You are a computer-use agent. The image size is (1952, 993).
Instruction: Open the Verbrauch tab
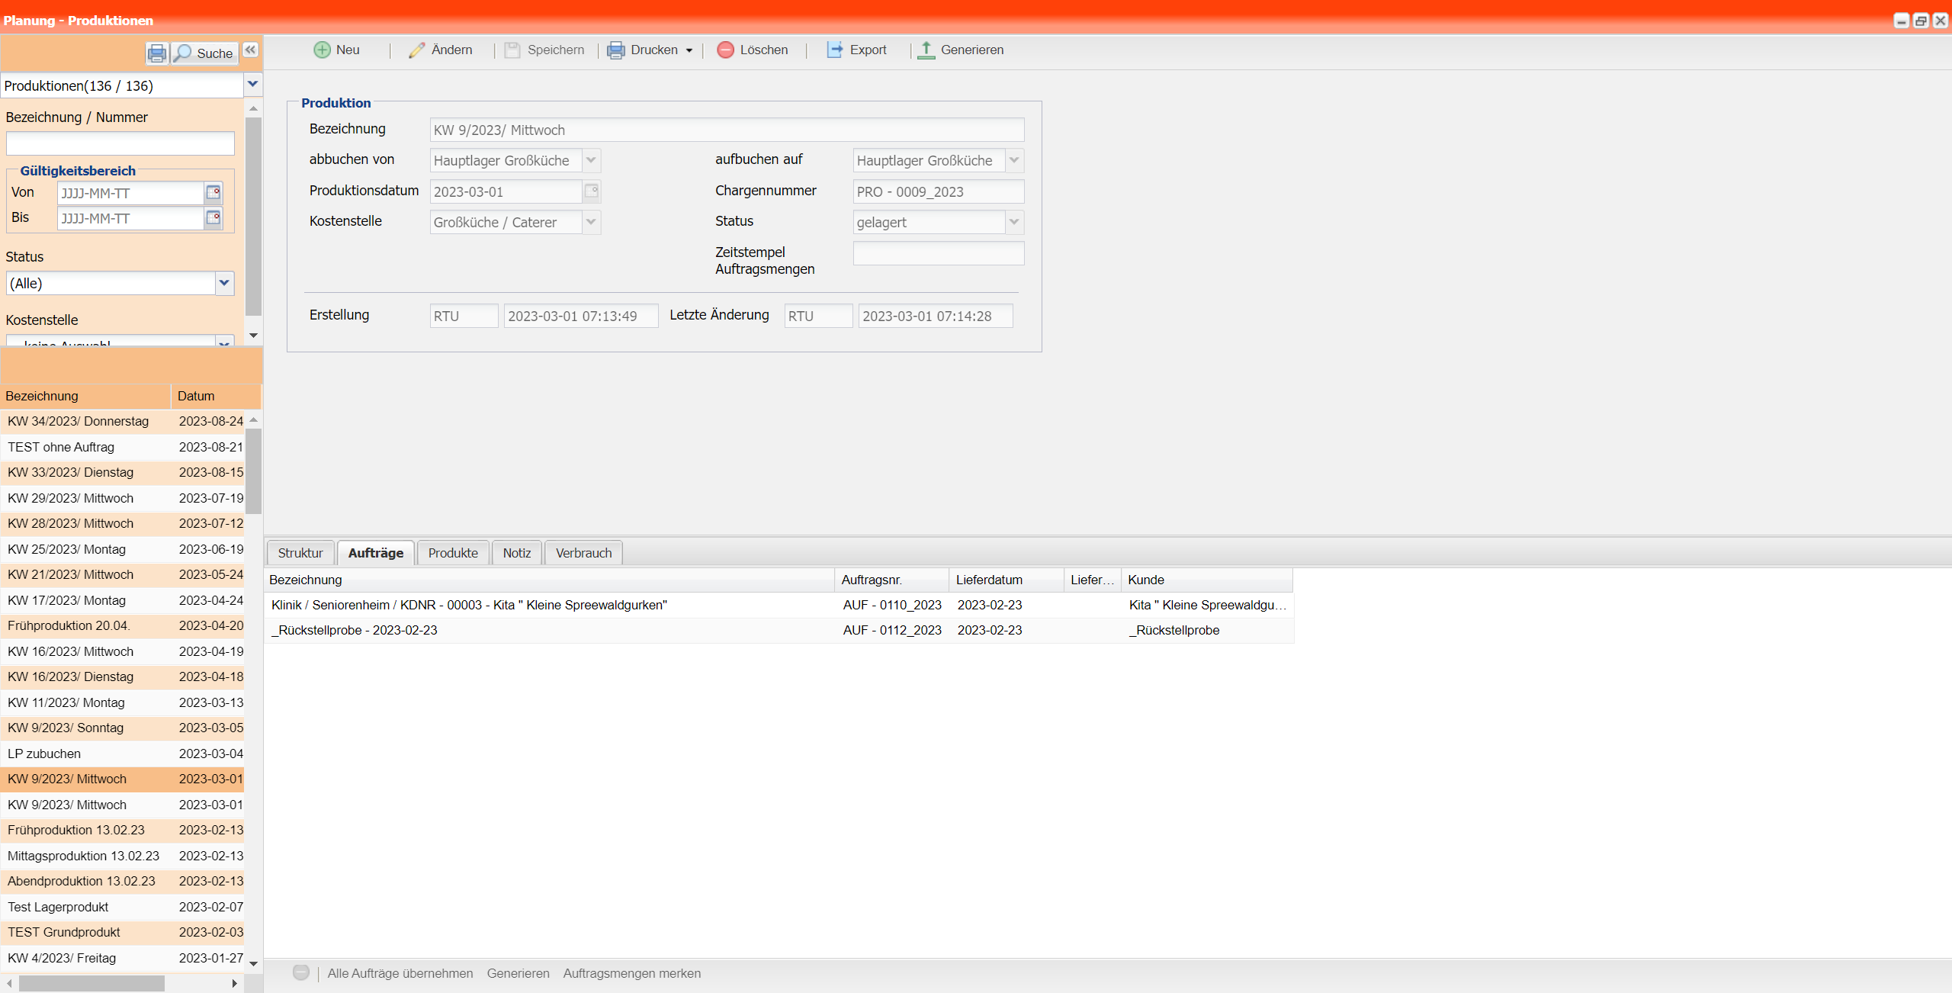pyautogui.click(x=583, y=553)
